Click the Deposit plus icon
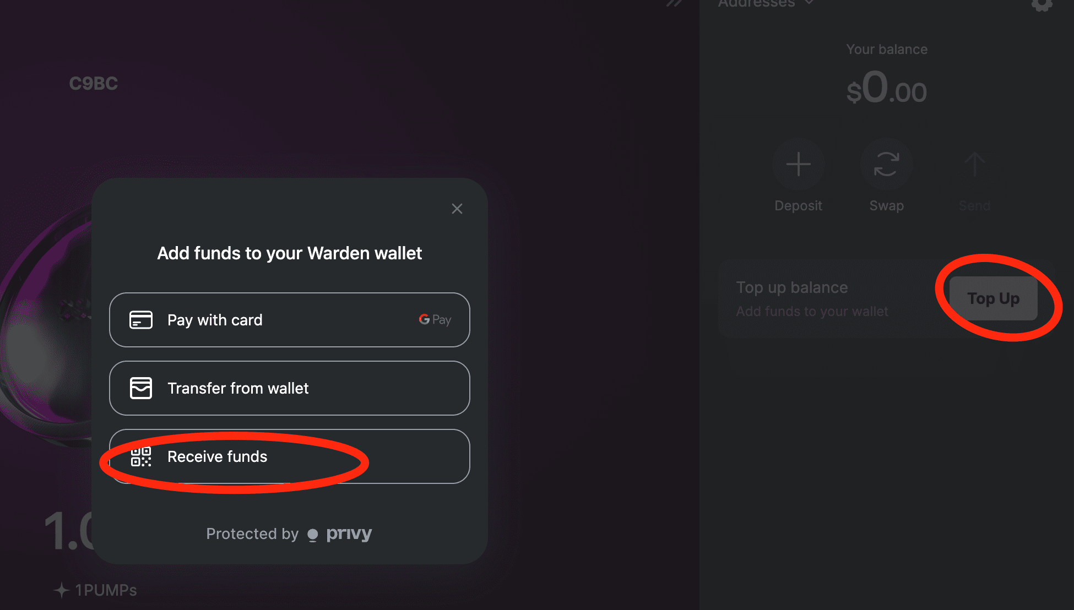 coord(798,164)
